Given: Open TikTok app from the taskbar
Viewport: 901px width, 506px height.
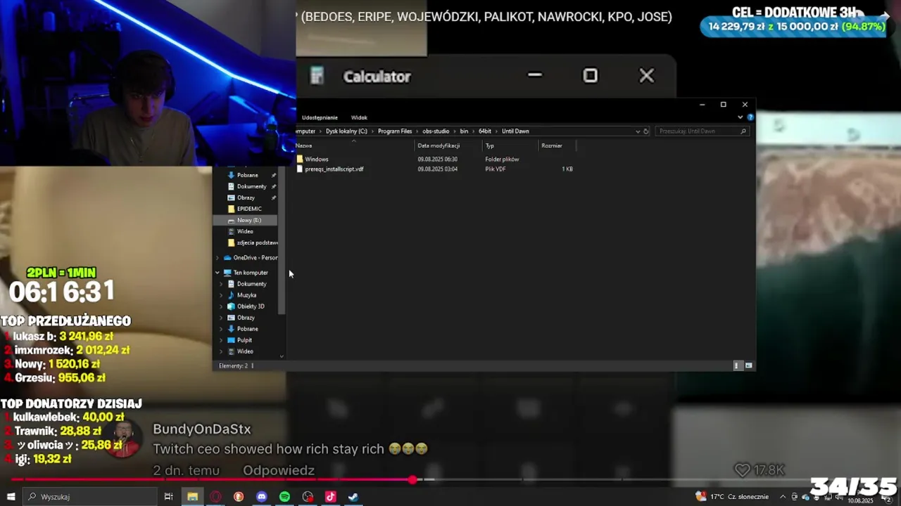Looking at the screenshot, I should tap(330, 497).
